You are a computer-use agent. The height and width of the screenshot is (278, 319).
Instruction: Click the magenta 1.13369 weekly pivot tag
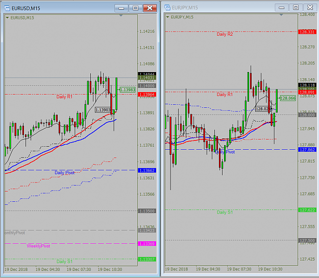point(147,244)
